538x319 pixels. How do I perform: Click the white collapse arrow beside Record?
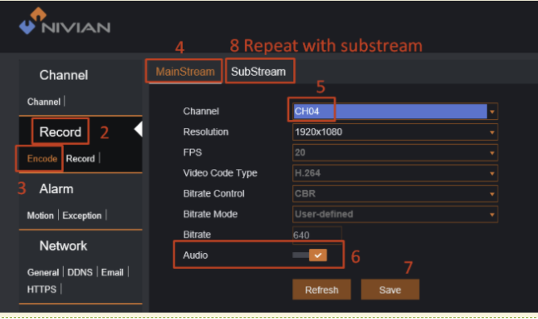[139, 130]
